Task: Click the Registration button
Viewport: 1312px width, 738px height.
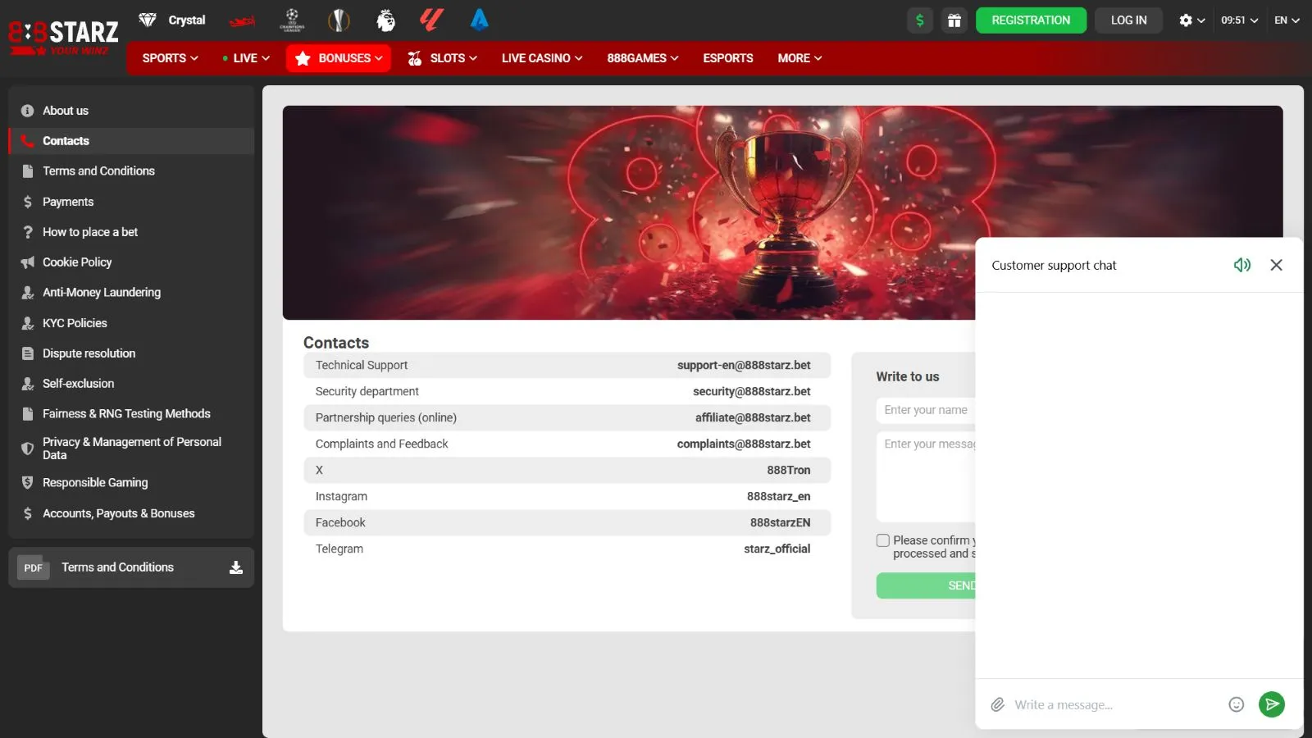Action: click(x=1031, y=20)
